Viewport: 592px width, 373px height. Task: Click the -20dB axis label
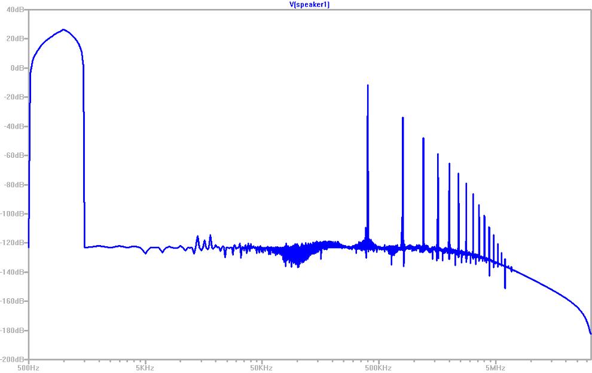click(x=14, y=97)
